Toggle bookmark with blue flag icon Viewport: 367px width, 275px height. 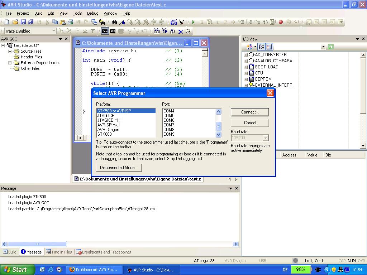[122, 22]
